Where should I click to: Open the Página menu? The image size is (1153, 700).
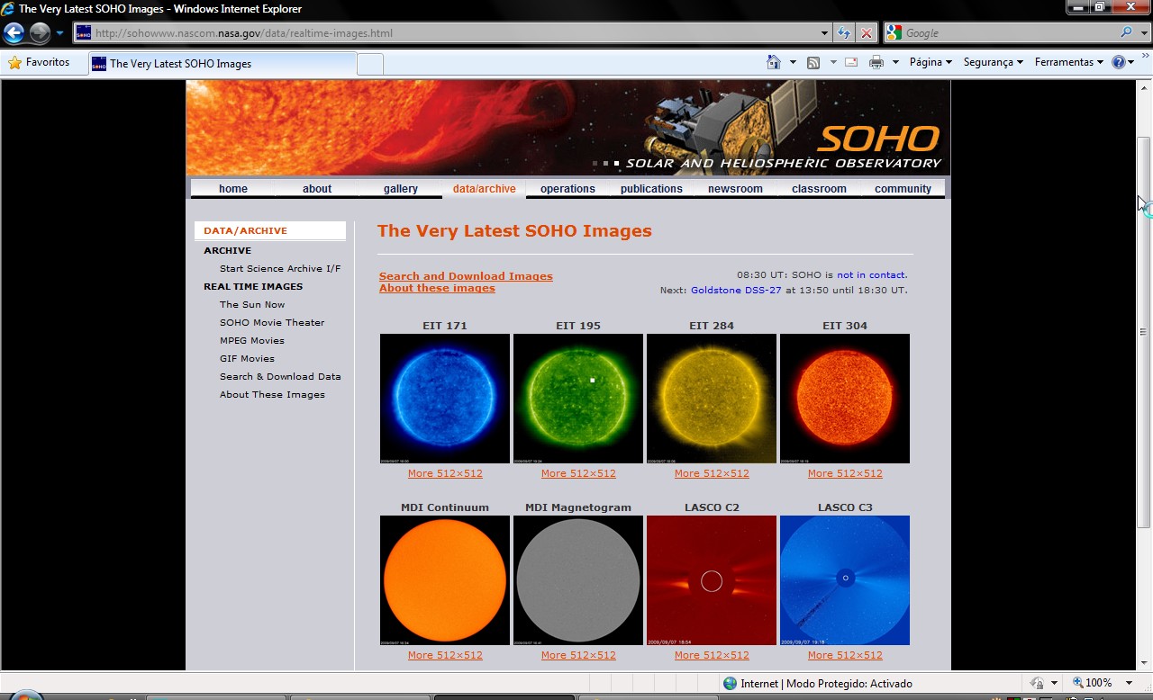pos(931,62)
